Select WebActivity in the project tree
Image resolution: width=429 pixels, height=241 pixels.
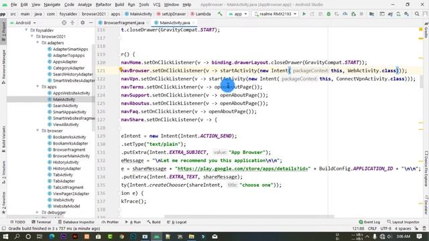pyautogui.click(x=64, y=199)
